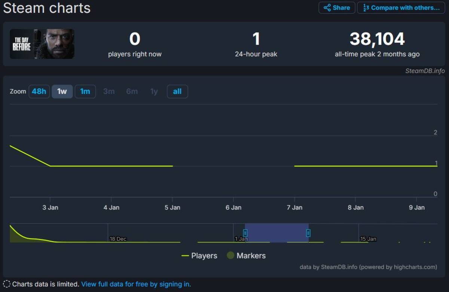The image size is (449, 292).
Task: Select the 6m zoom range
Action: (x=132, y=92)
